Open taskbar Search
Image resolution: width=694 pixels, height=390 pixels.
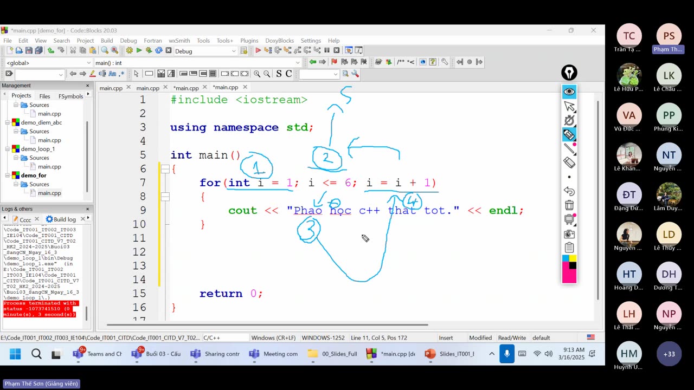[x=36, y=354]
